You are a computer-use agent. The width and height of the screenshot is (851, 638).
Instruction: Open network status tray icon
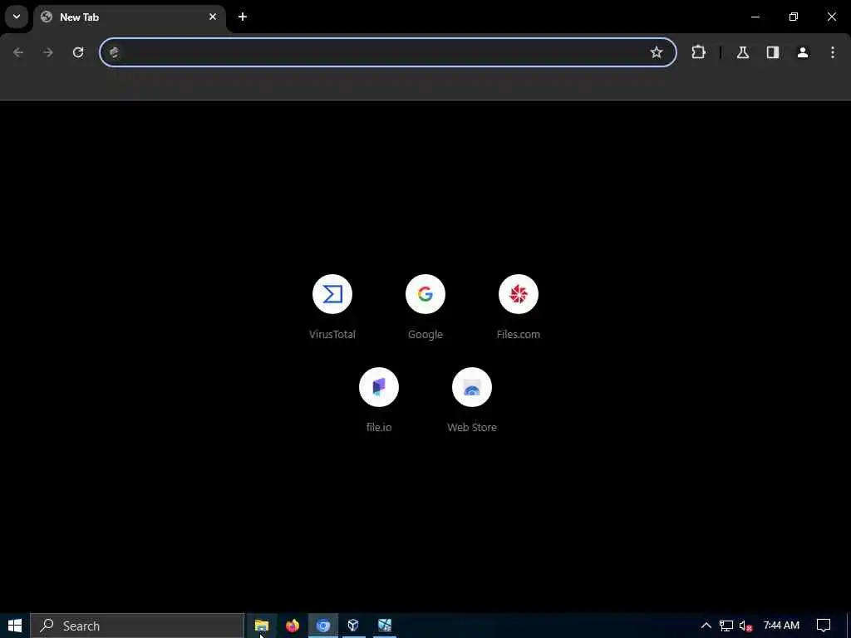(x=726, y=626)
